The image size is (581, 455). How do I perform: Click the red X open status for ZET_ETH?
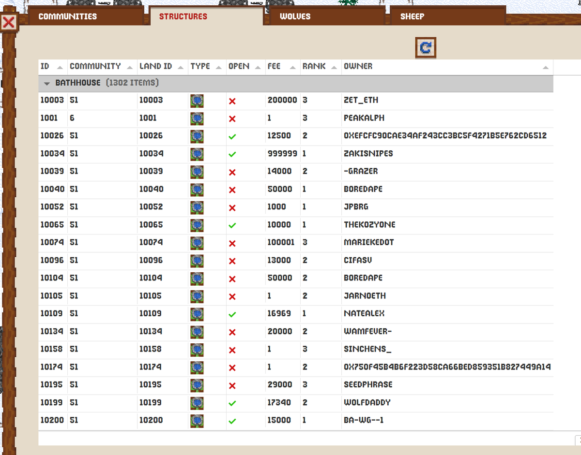coord(232,102)
